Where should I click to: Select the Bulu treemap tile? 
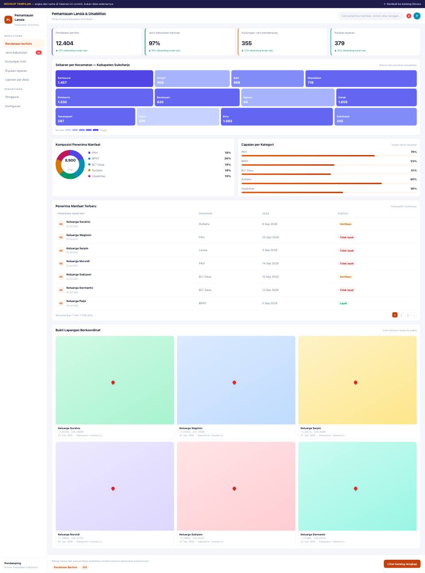coord(277,117)
